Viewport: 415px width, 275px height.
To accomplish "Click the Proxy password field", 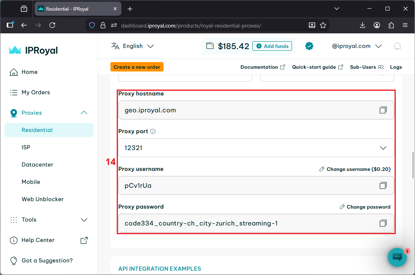I will pyautogui.click(x=256, y=224).
